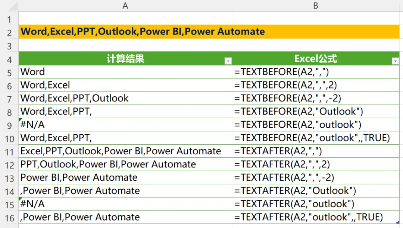Screen dimensions: 403x228
Task: Select "Word,Excel,PPT," result in row 8
Action: [125, 112]
